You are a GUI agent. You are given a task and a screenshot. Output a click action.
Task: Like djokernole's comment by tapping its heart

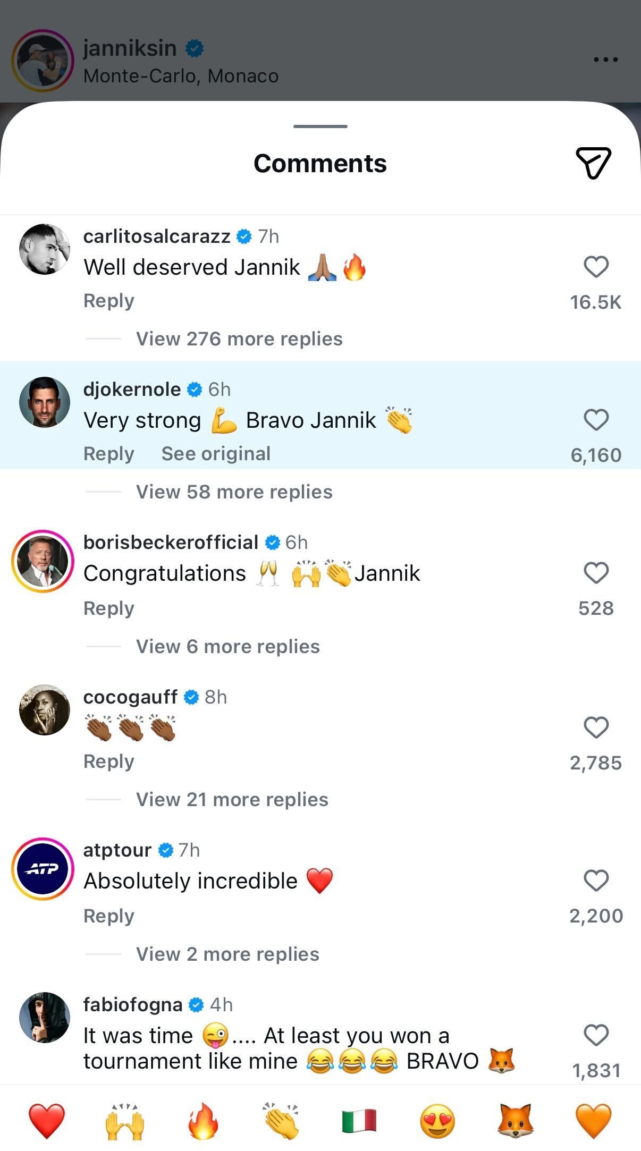point(595,420)
